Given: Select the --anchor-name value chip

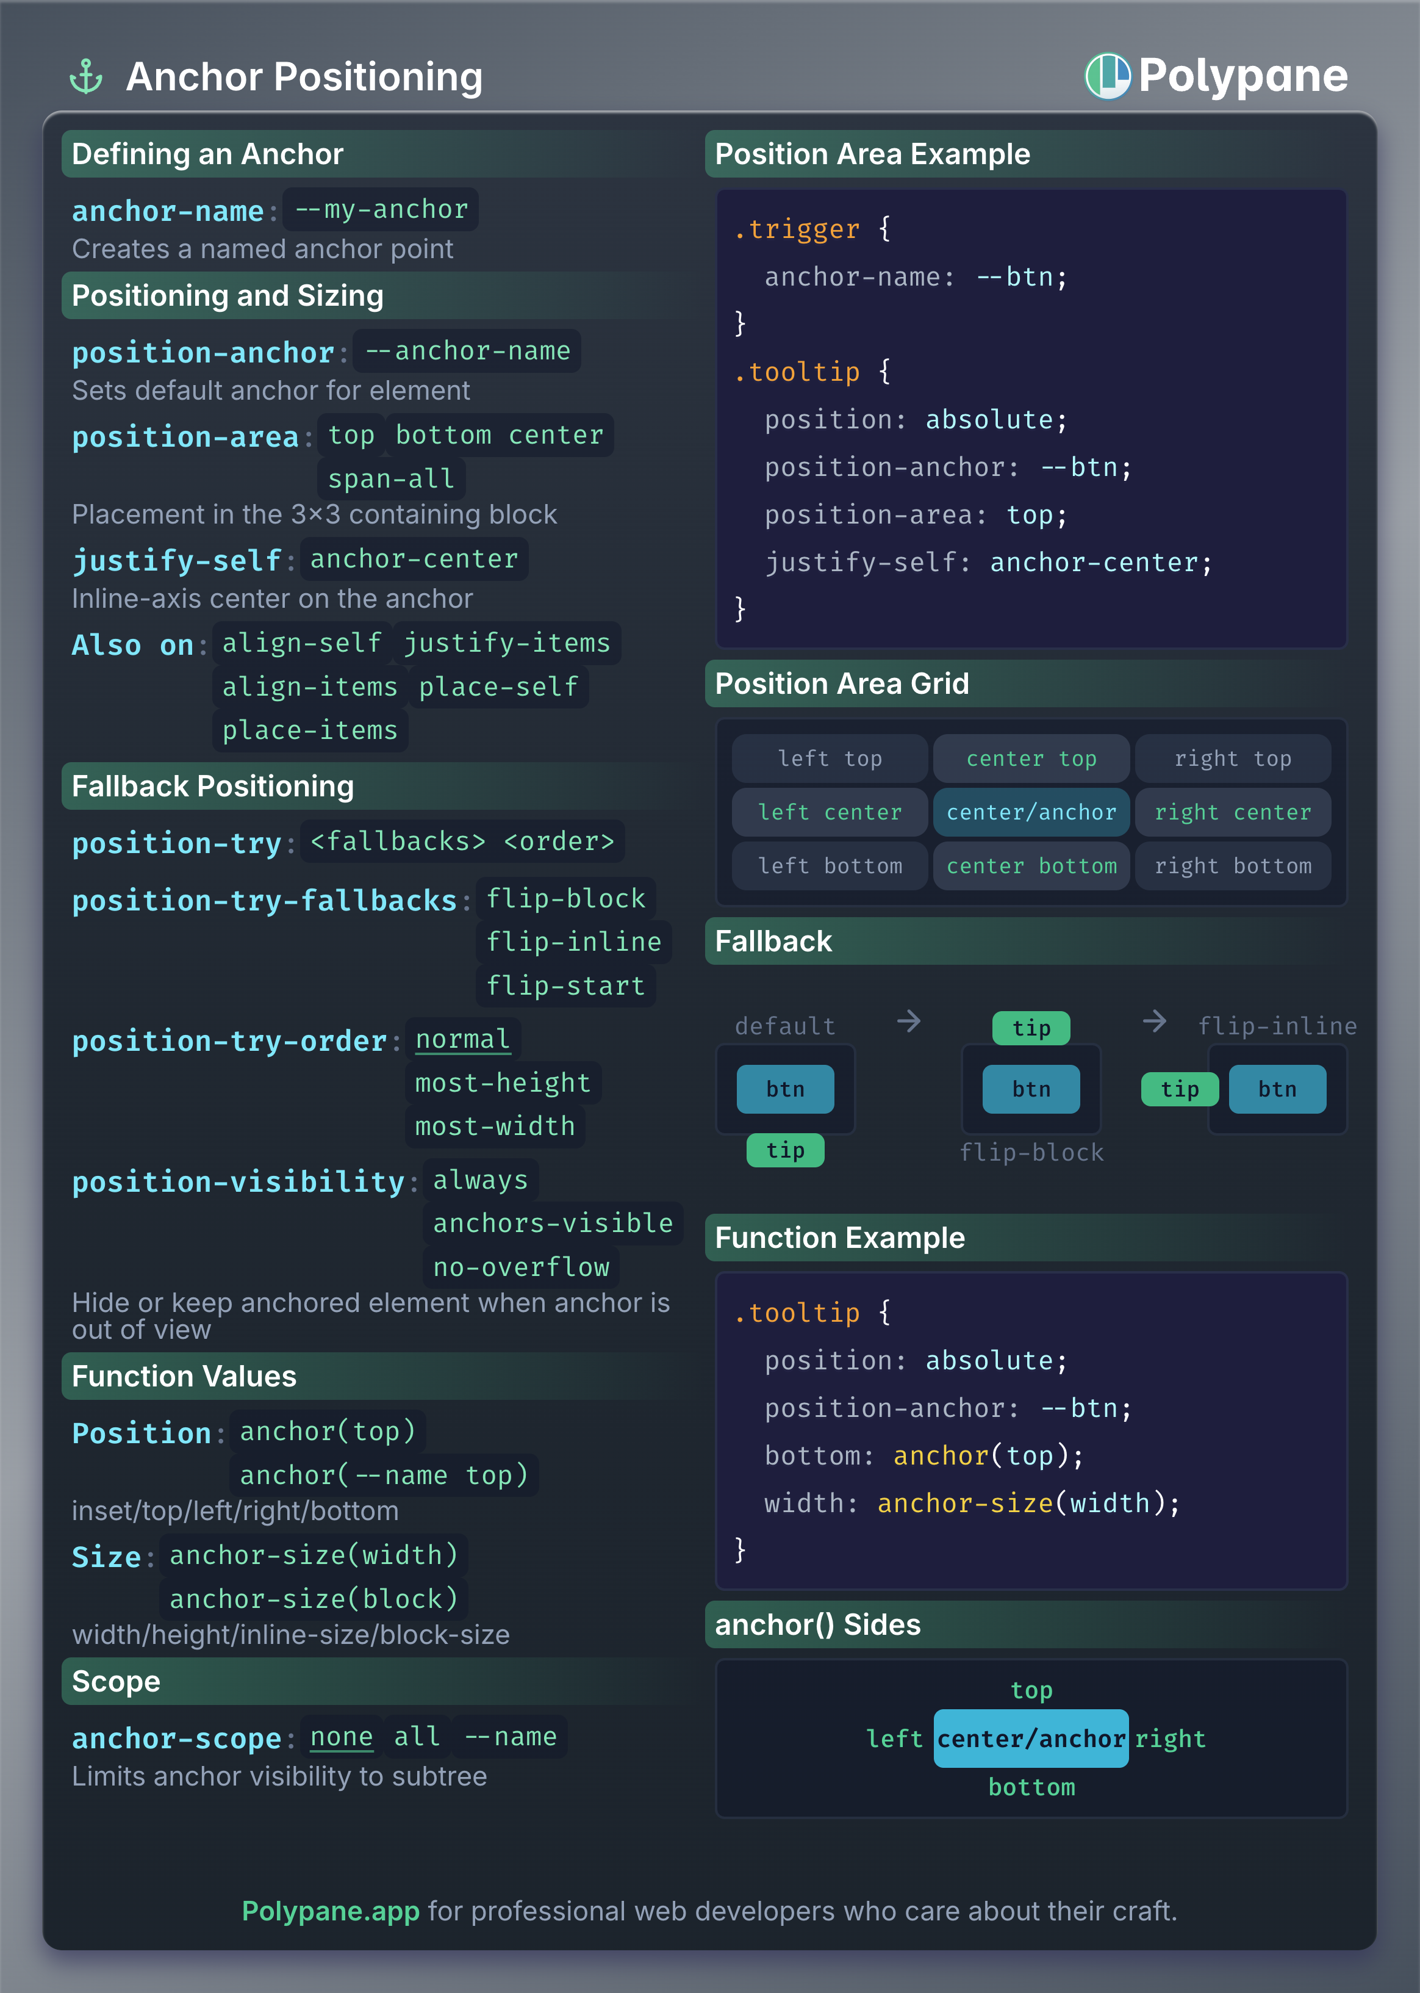Looking at the screenshot, I should (x=467, y=351).
